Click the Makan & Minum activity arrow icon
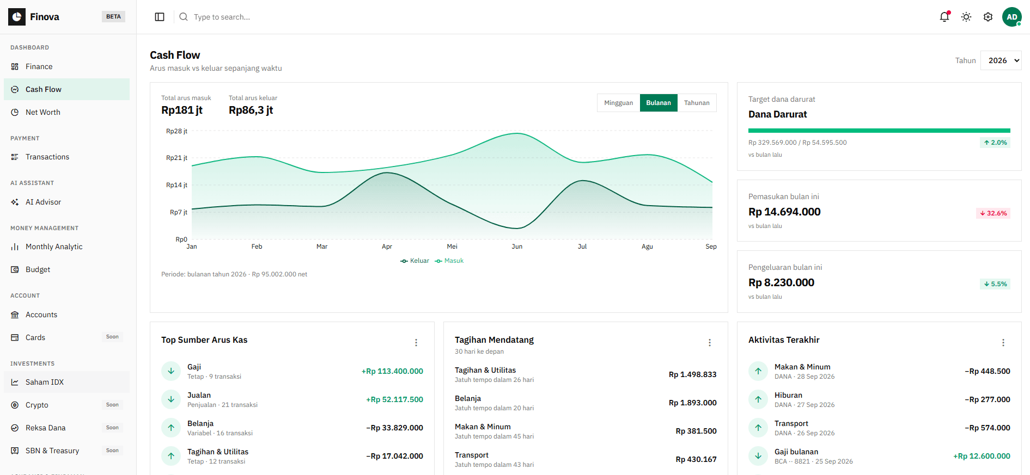This screenshot has height=475, width=1030. [x=758, y=371]
